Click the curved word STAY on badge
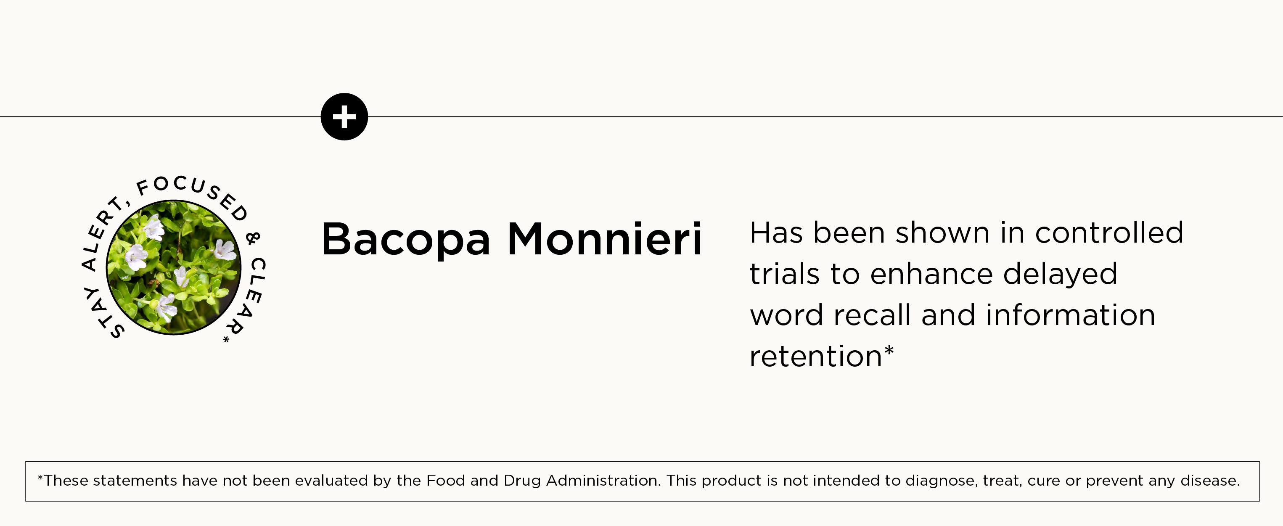 point(102,313)
